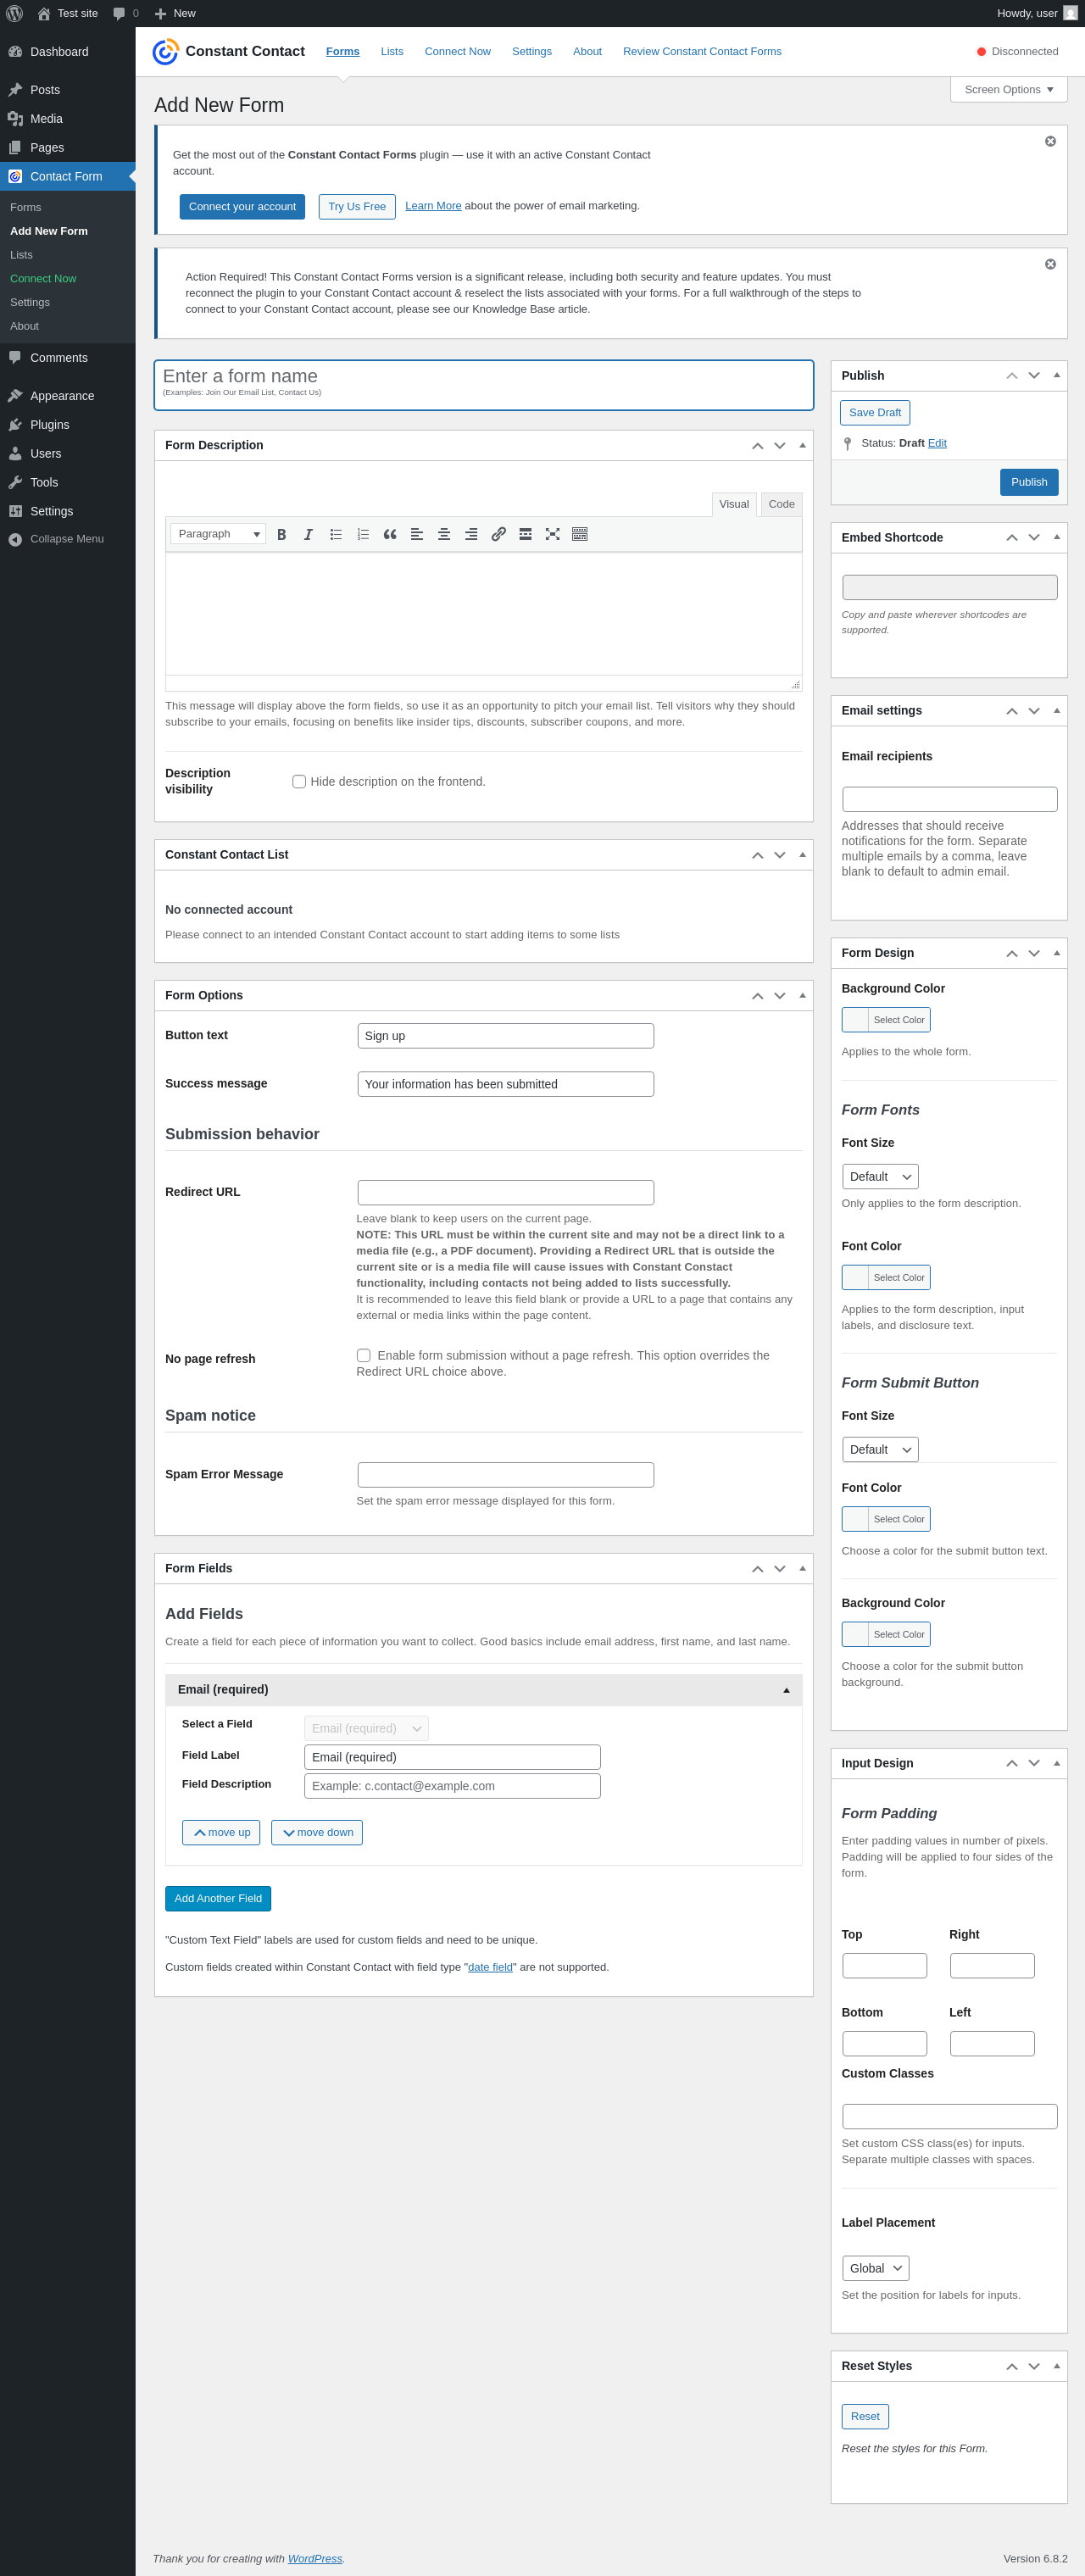
Task: Open Tools in the sidebar
Action: pyautogui.click(x=67, y=482)
